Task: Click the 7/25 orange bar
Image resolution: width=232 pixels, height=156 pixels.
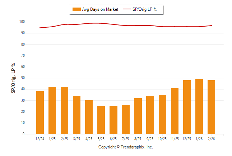Action: (x=125, y=119)
